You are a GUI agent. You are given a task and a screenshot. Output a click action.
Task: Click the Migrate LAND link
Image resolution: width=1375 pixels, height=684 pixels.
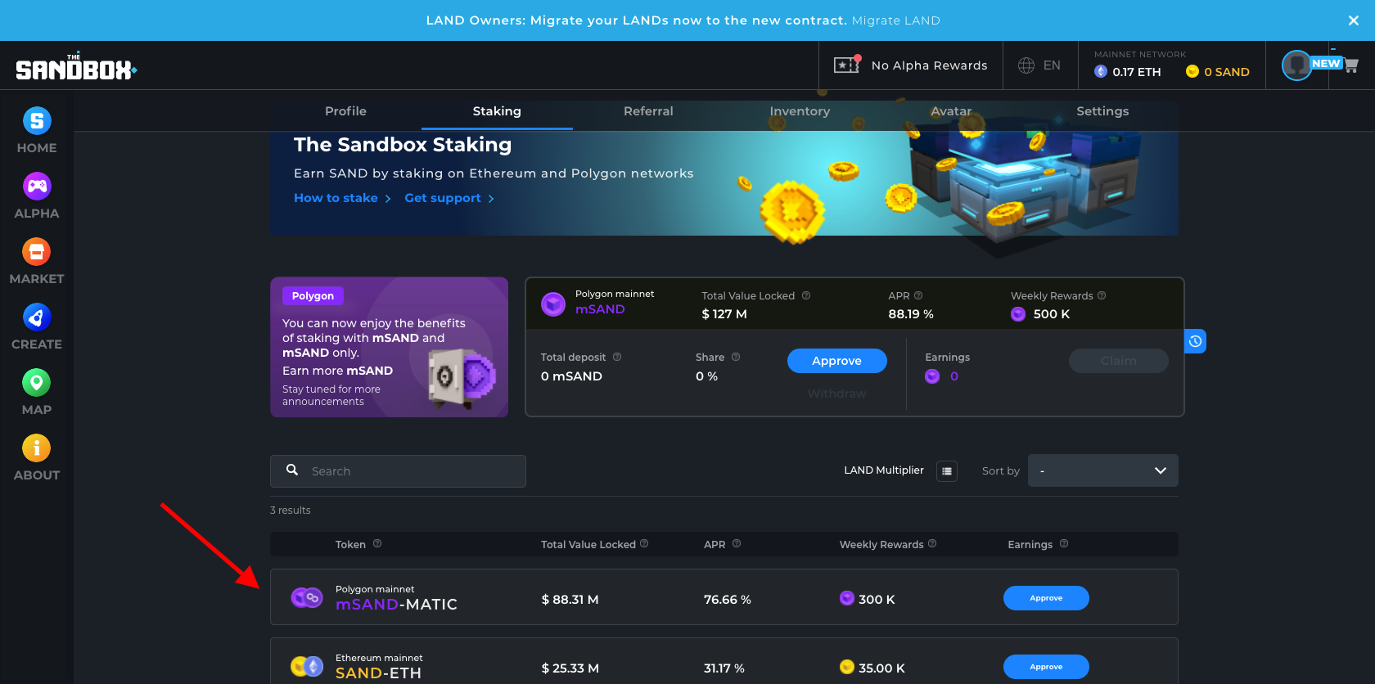click(896, 20)
